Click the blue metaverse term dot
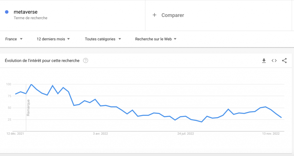Image resolution: width=294 pixels, height=156 pixels. pos(7,12)
